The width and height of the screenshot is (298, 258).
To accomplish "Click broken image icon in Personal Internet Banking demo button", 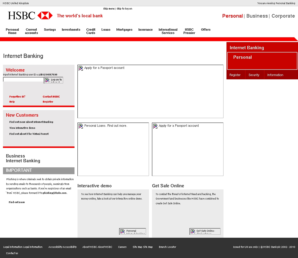I will pyautogui.click(x=122, y=231).
